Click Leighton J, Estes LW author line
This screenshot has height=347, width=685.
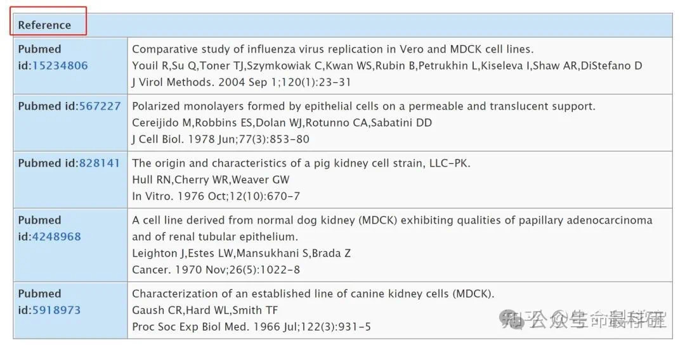point(241,253)
